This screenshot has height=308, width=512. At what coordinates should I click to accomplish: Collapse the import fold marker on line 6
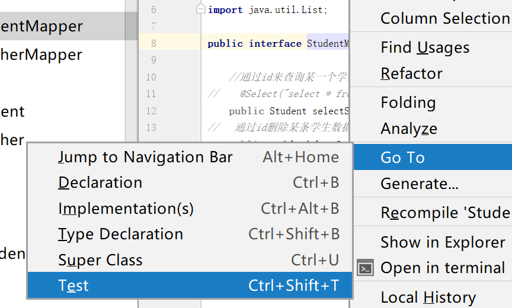pyautogui.click(x=201, y=9)
